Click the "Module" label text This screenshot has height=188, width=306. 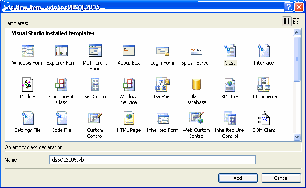27,96
